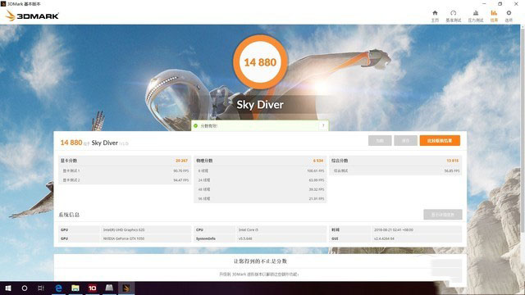525x295 pixels.
Task: Click the 8 threads result 100.61 FPS
Action: [x=315, y=170]
